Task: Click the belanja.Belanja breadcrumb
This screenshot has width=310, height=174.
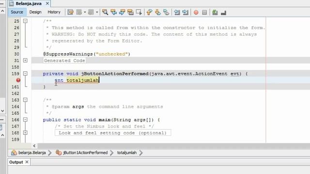Action: pyautogui.click(x=29, y=153)
